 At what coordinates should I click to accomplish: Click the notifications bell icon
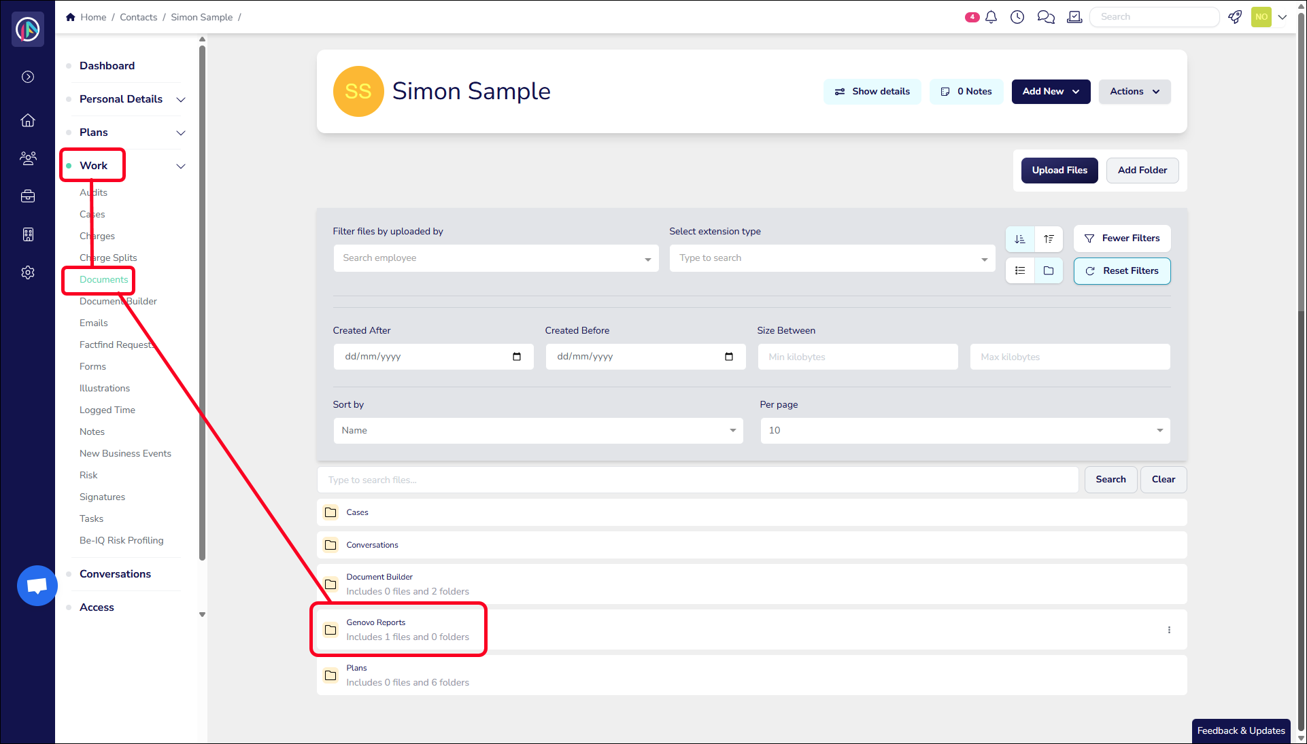(991, 17)
